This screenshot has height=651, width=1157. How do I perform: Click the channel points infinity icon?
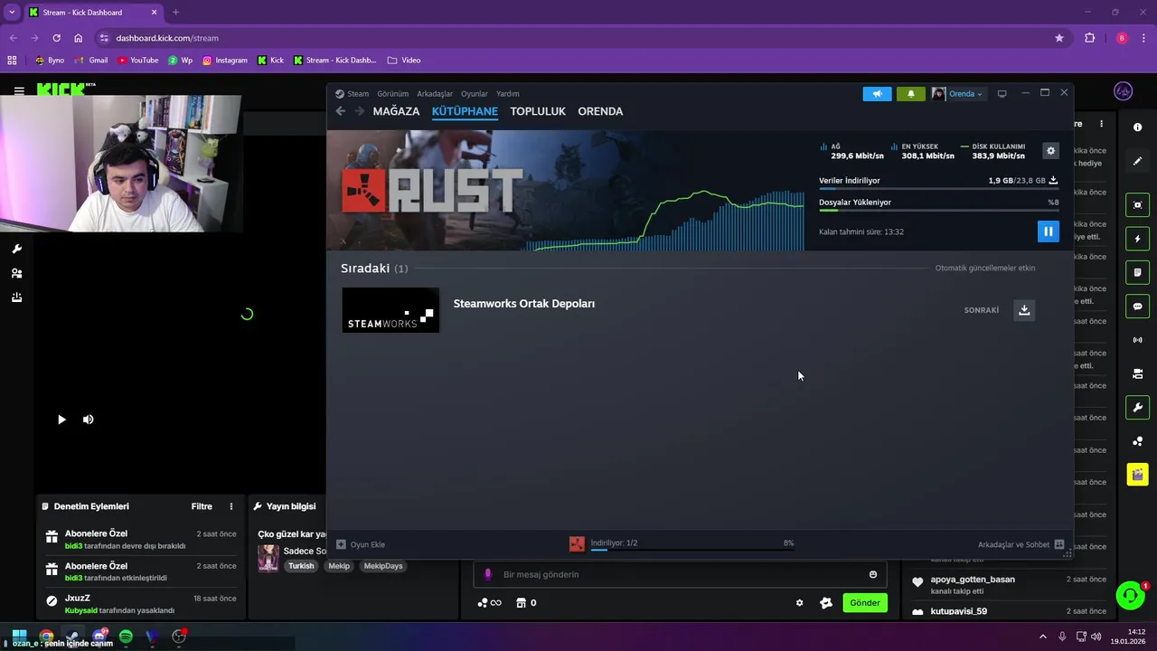[489, 603]
